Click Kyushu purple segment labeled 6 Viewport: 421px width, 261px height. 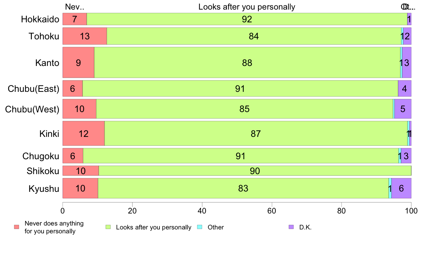[402, 188]
